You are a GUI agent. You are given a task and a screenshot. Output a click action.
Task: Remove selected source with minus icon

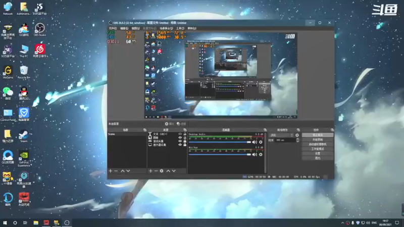click(x=156, y=171)
